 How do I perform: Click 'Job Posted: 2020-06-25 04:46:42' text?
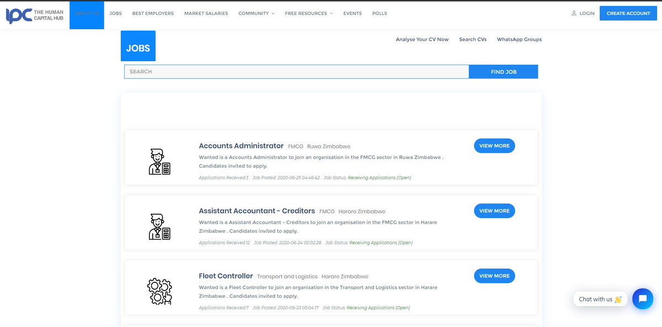pos(286,178)
